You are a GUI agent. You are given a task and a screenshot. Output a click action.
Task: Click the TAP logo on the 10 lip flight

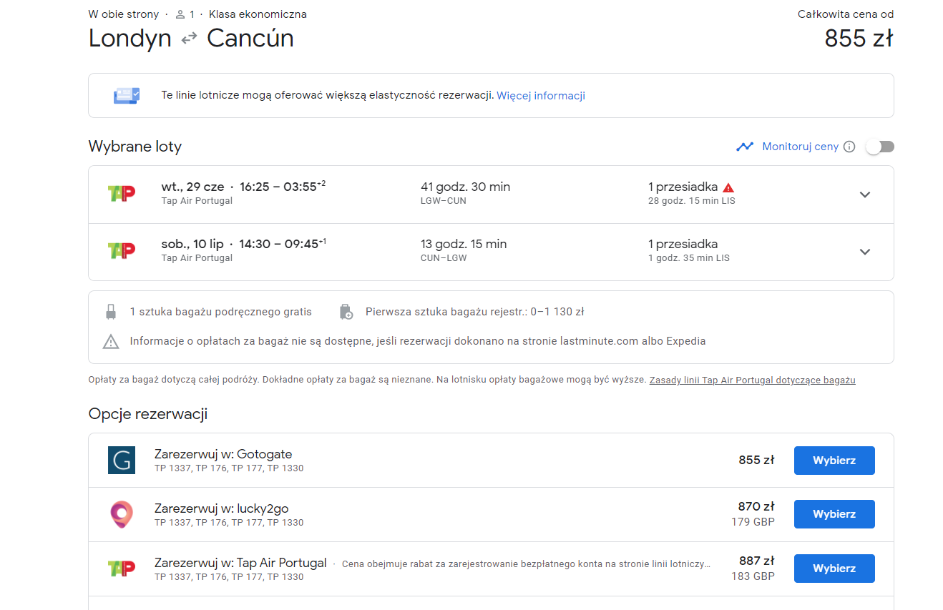pos(121,251)
